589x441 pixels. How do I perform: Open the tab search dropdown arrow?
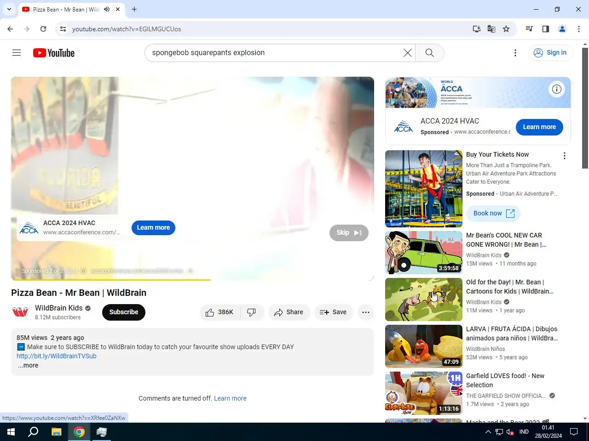pos(9,9)
